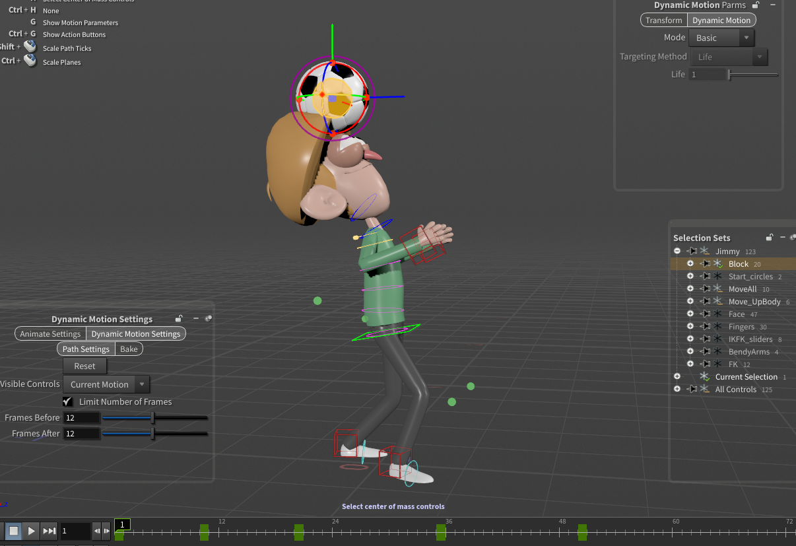Jump to last frame button
This screenshot has height=546, width=796.
click(x=50, y=531)
